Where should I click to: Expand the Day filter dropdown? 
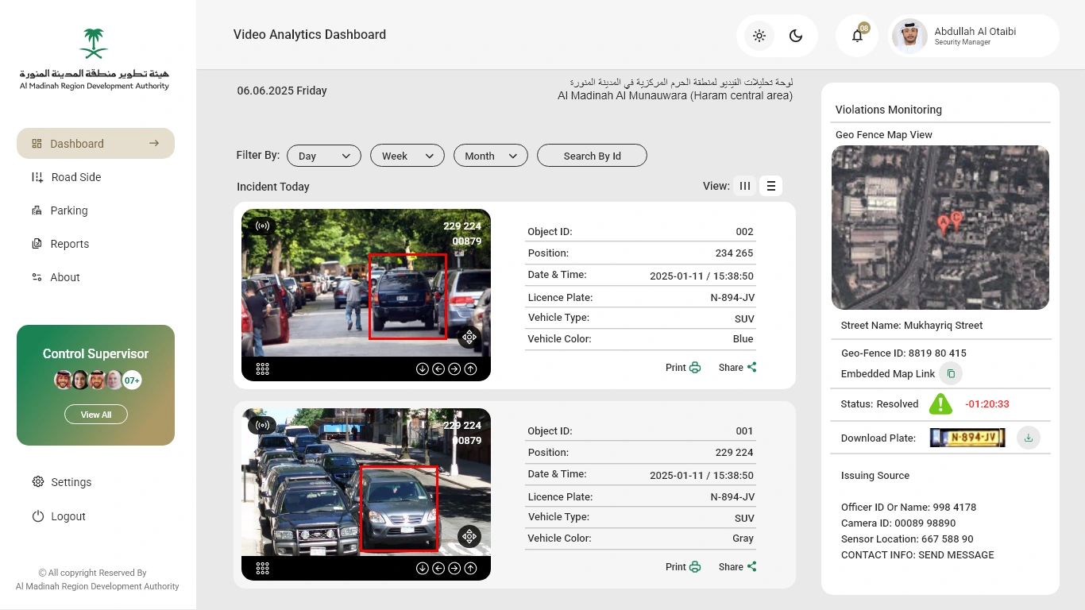(x=324, y=156)
